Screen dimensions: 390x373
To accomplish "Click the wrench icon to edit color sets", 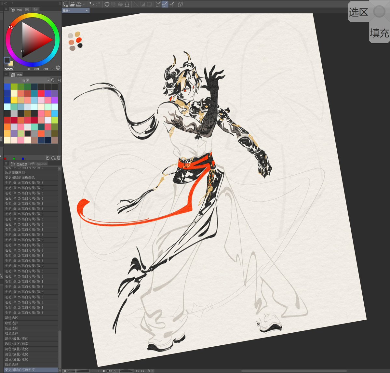I will tap(53, 80).
